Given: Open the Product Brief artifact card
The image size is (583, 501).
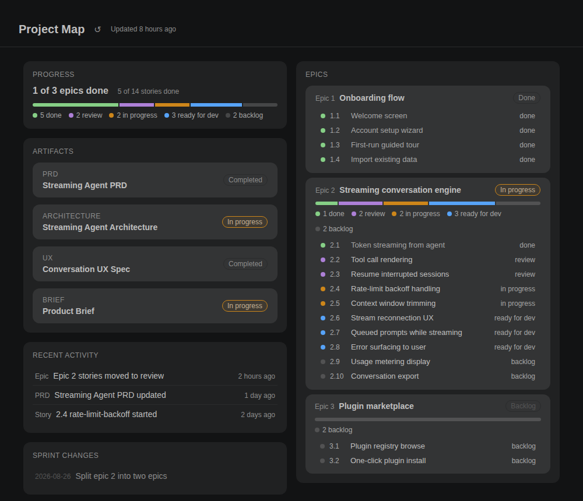Looking at the screenshot, I should coord(154,306).
